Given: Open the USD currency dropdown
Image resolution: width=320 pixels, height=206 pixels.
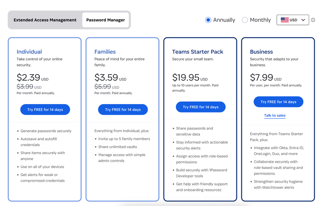Looking at the screenshot, I should pos(293,20).
